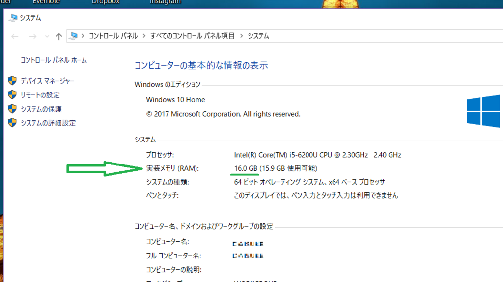Open デバイス マネージャー link
The width and height of the screenshot is (503, 282).
(x=48, y=81)
